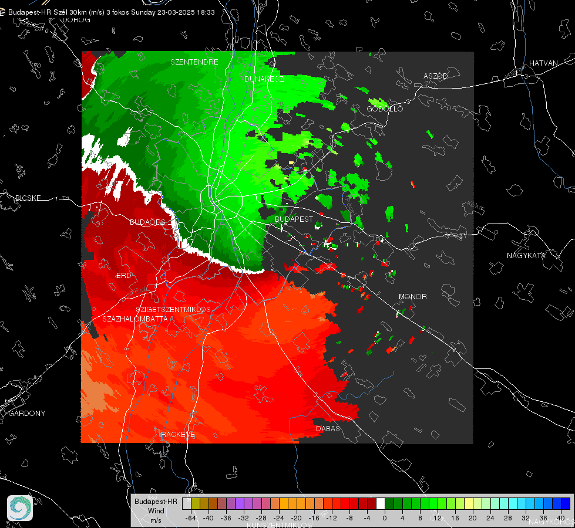This screenshot has width=575, height=528.
Task: Click the BICSKE map label
Action: coord(28,198)
